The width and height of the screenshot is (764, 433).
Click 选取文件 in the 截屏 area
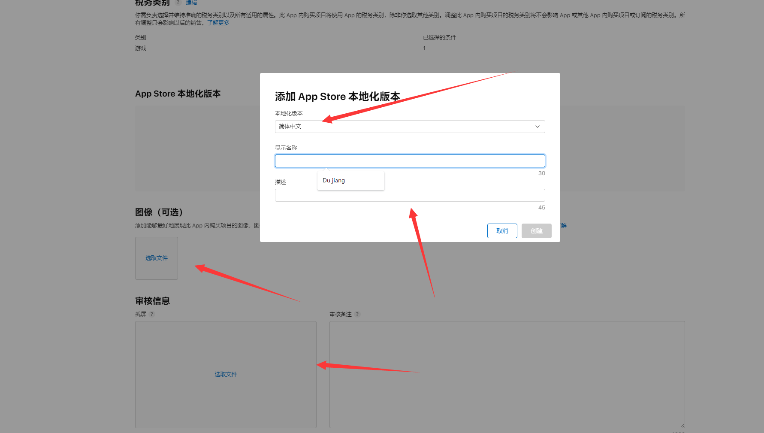point(226,374)
